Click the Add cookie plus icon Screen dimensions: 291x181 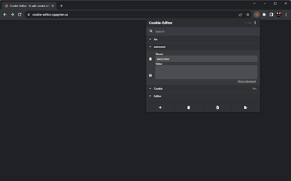[160, 108]
